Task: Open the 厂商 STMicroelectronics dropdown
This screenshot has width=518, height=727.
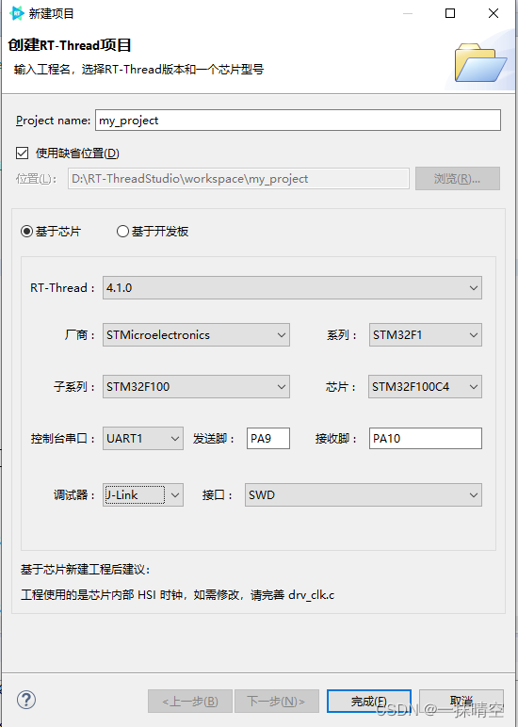Action: pos(196,334)
